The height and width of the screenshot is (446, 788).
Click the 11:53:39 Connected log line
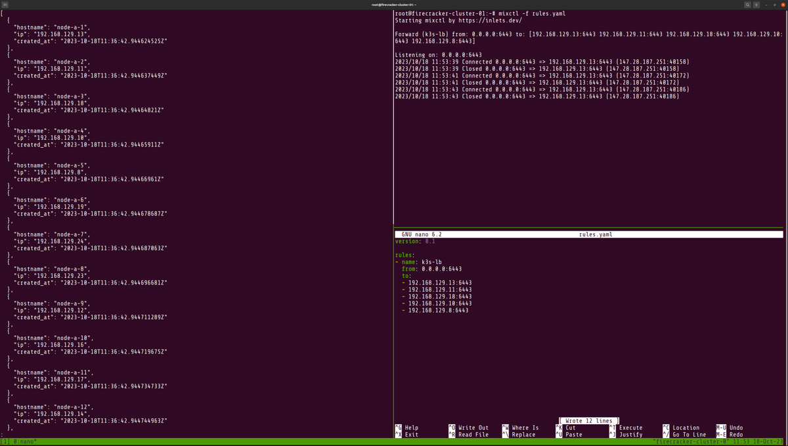coord(542,62)
